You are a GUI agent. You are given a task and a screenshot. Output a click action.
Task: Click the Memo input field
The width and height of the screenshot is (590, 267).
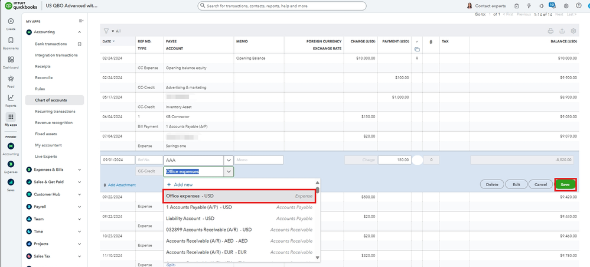[x=259, y=160]
